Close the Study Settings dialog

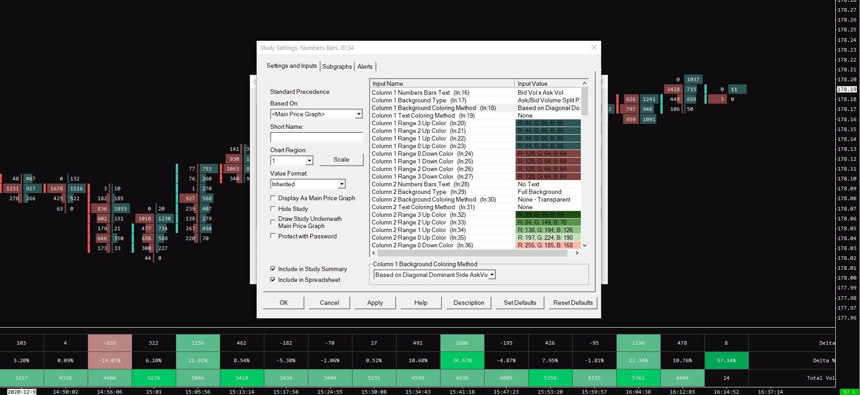point(594,47)
